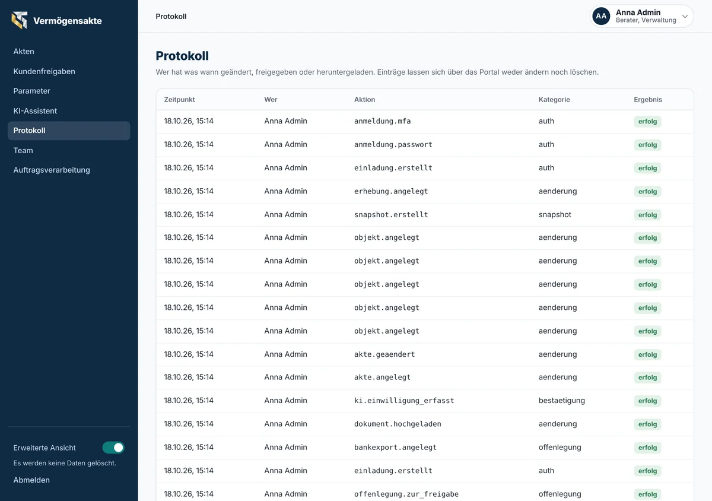
Task: Click the bestaetigung category cell
Action: [562, 401]
